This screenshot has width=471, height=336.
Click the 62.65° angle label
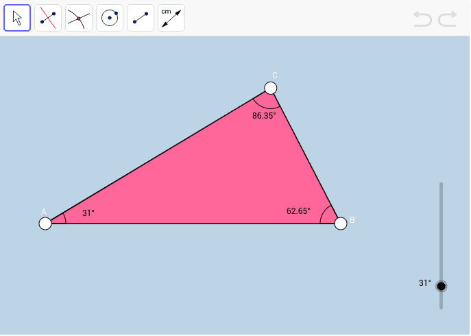(x=298, y=211)
